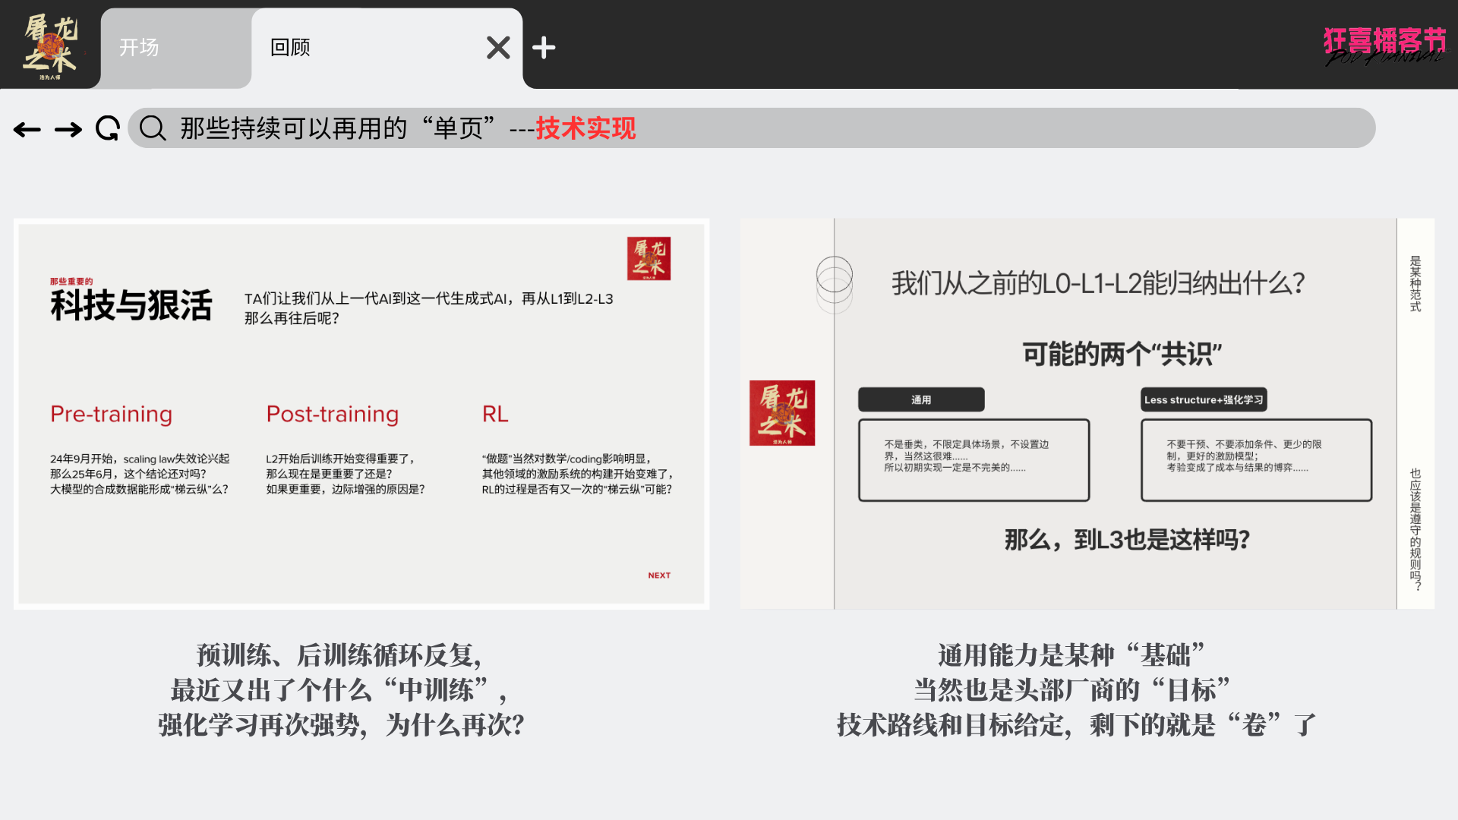This screenshot has height=820, width=1458.
Task: Click the NEXT link on left slide
Action: coord(659,576)
